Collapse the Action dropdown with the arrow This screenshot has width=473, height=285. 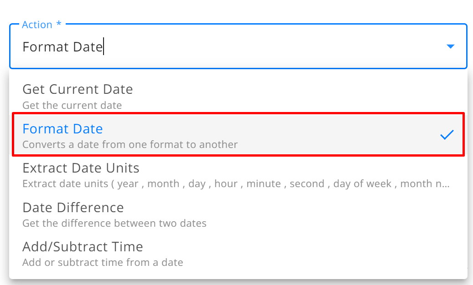tap(450, 46)
